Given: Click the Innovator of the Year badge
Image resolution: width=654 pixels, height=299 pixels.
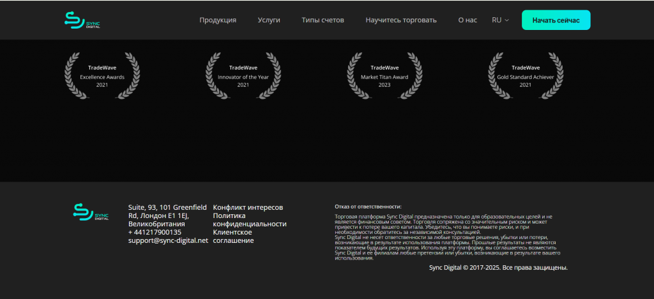Looking at the screenshot, I should tap(243, 76).
